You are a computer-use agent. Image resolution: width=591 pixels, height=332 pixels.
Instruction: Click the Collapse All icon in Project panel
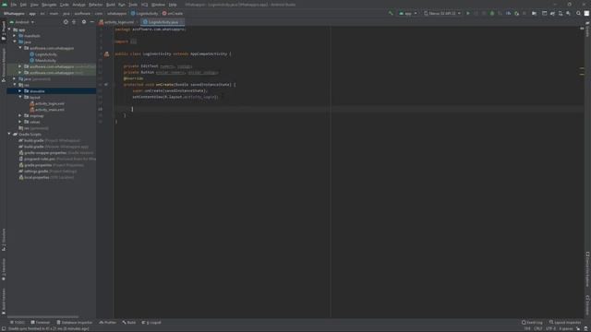[x=74, y=22]
